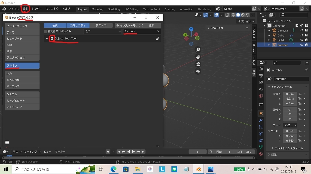Image resolution: width=311 pixels, height=174 pixels.
Task: Select アドオン section in preferences sidebar
Action: pyautogui.click(x=22, y=66)
